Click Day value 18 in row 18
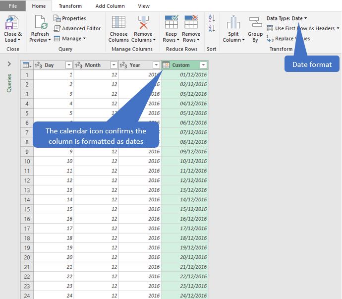 point(54,238)
